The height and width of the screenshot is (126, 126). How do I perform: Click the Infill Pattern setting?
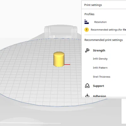click(x=100, y=68)
